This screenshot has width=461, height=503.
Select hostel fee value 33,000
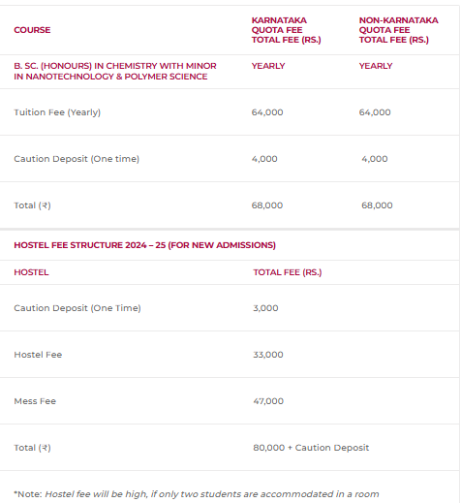pyautogui.click(x=268, y=355)
